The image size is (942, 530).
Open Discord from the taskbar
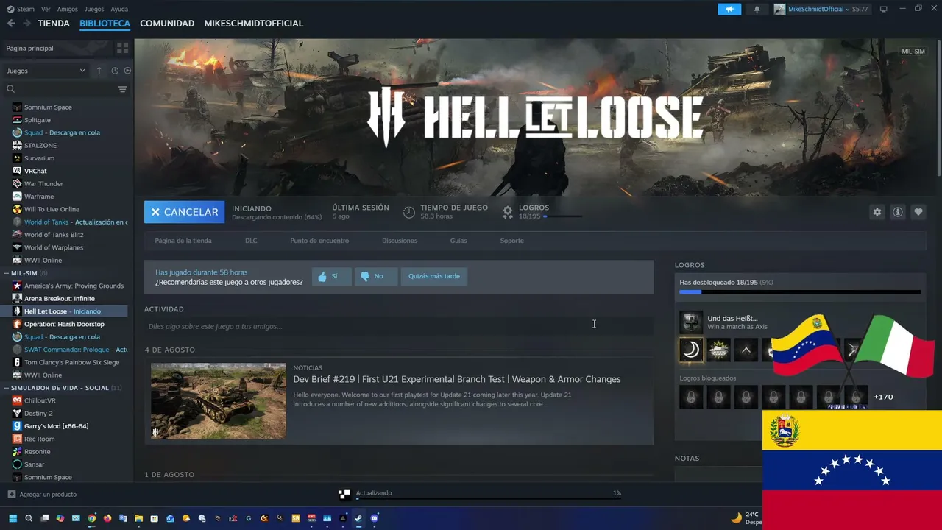[375, 518]
